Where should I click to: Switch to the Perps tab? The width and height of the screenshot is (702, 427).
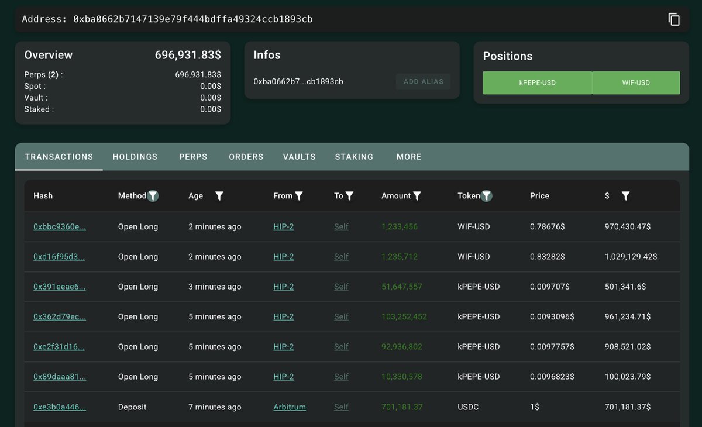click(x=193, y=157)
